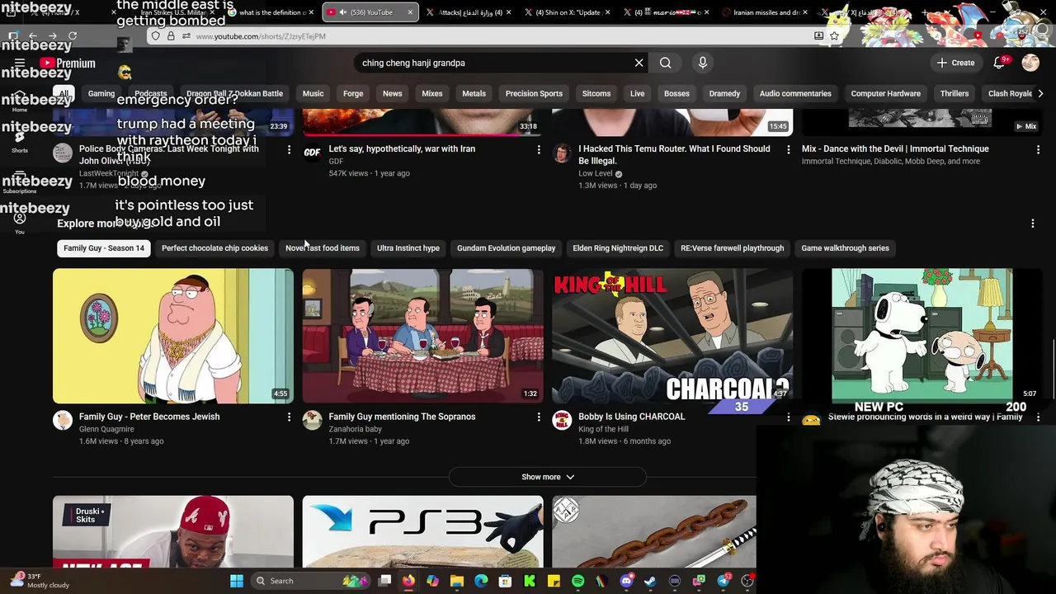Open options for Police Body Cameras video
This screenshot has width=1056, height=594.
(x=289, y=149)
